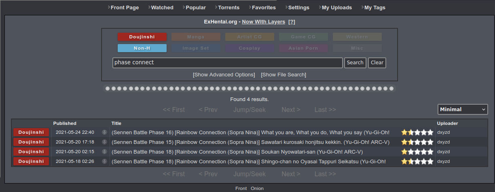Open torrent download icon for What you are row
This screenshot has width=495, height=192.
[104, 132]
